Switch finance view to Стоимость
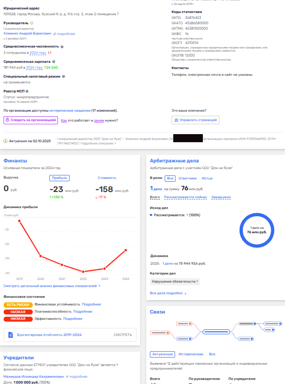285x384 pixels. pyautogui.click(x=107, y=178)
